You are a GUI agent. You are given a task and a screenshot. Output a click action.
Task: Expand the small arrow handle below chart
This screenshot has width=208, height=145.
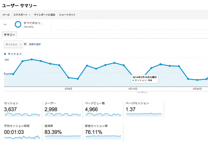(142, 92)
